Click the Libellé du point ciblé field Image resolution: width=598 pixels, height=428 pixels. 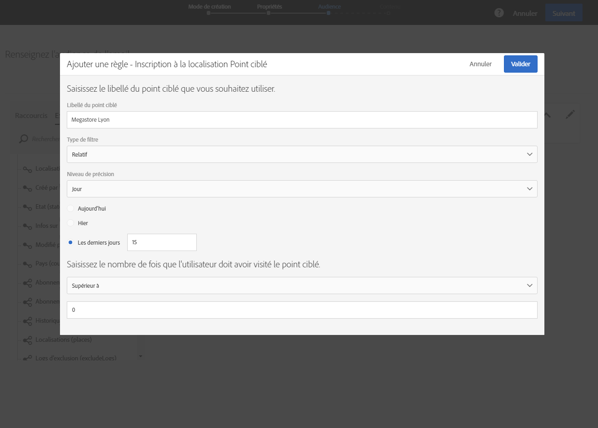(302, 120)
